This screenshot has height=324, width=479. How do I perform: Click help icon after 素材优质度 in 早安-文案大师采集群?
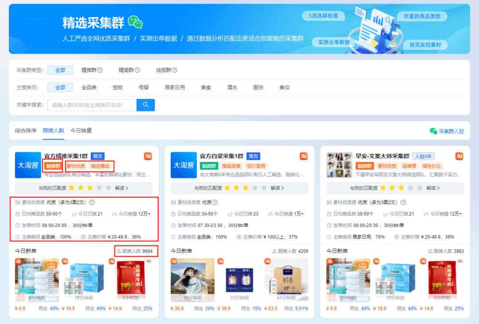point(403,202)
